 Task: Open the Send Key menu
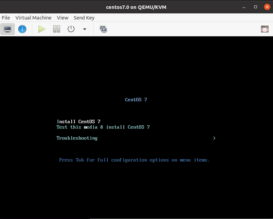point(84,18)
